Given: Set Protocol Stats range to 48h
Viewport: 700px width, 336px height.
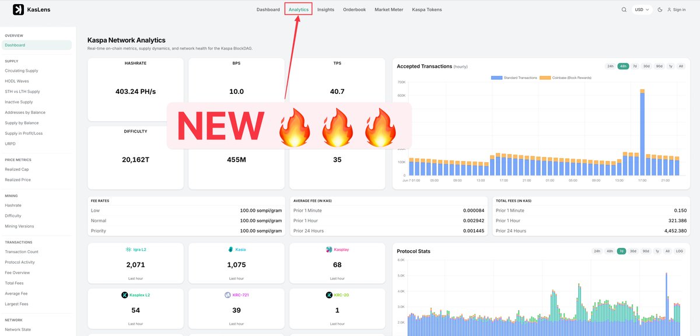Looking at the screenshot, I should [610, 251].
